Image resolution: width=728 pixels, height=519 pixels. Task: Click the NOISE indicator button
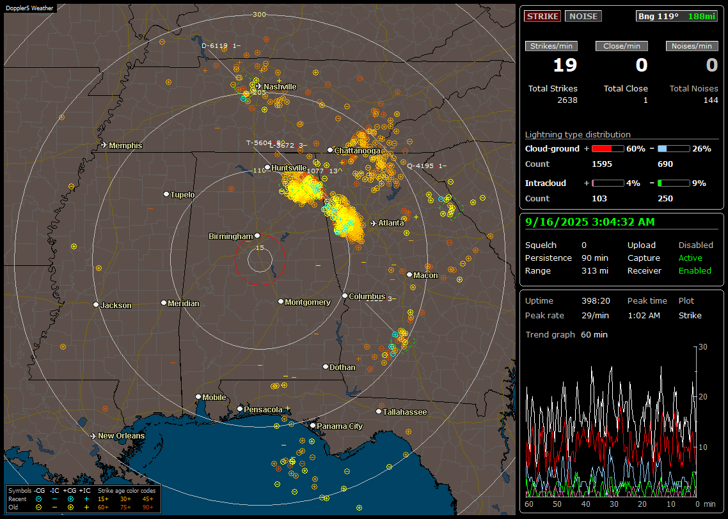583,16
